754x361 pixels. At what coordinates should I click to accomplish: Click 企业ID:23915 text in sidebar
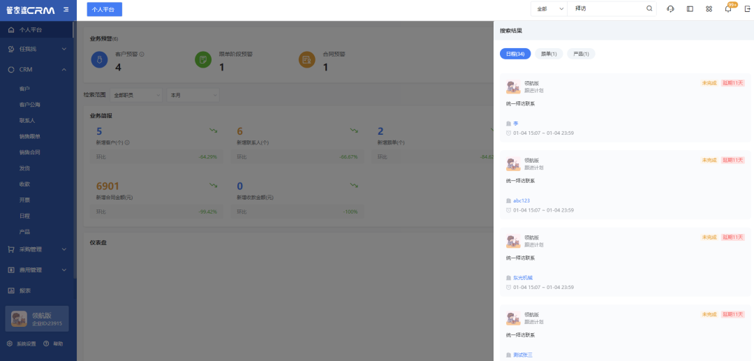(x=47, y=323)
